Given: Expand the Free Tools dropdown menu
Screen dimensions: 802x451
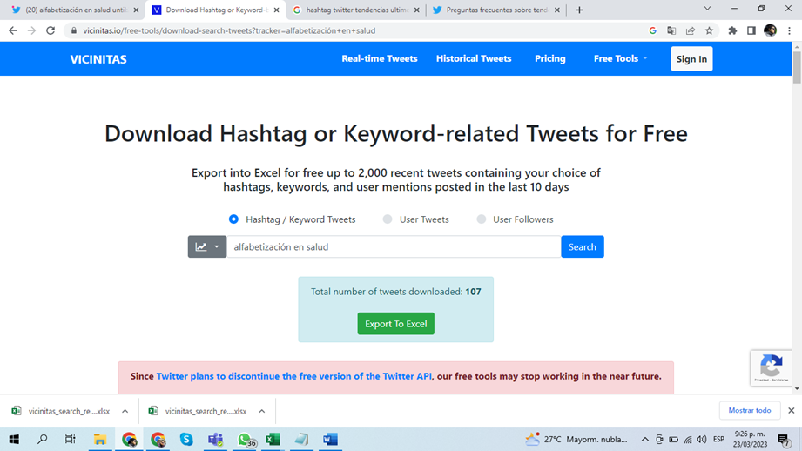Looking at the screenshot, I should [x=620, y=58].
